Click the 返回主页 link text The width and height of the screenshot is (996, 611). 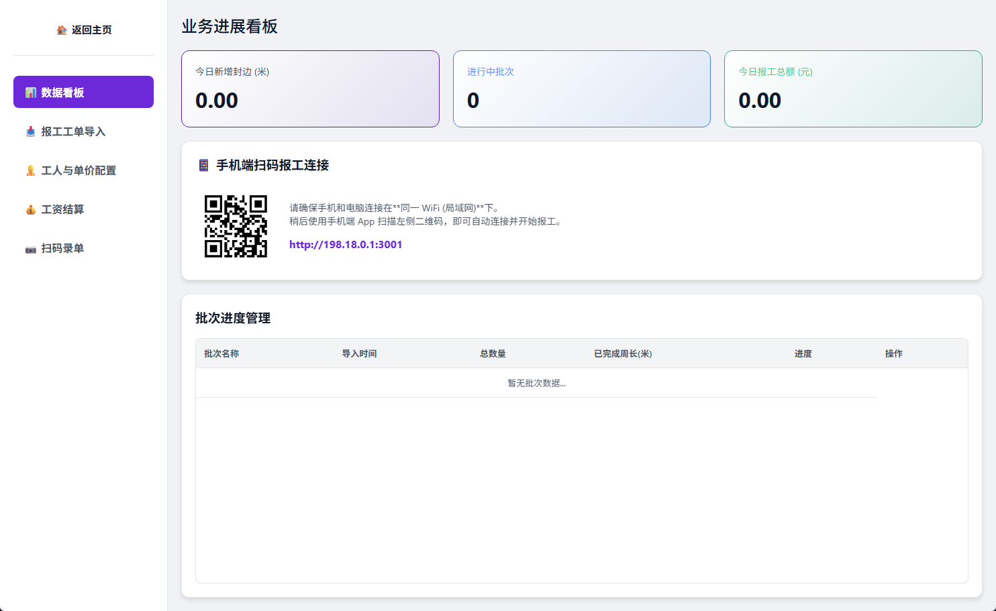[92, 30]
